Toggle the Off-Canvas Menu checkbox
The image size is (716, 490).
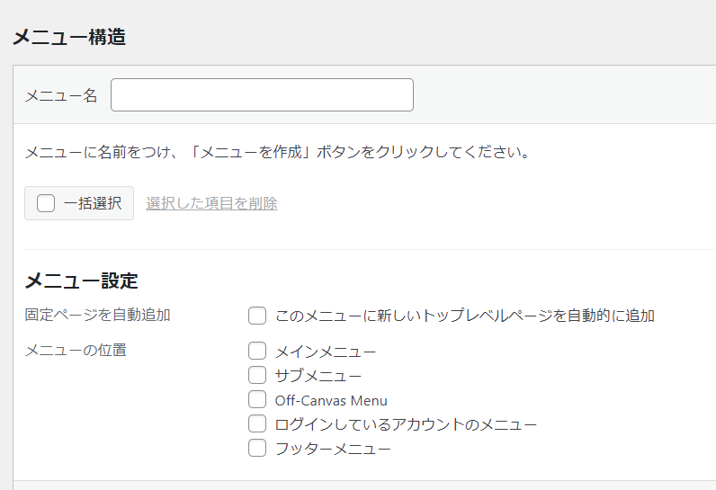coord(257,400)
